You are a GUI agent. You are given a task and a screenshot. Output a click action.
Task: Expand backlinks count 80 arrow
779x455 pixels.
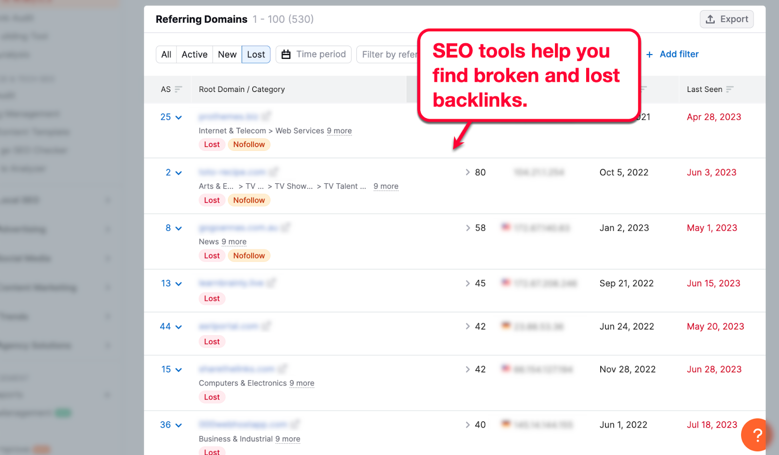(467, 172)
